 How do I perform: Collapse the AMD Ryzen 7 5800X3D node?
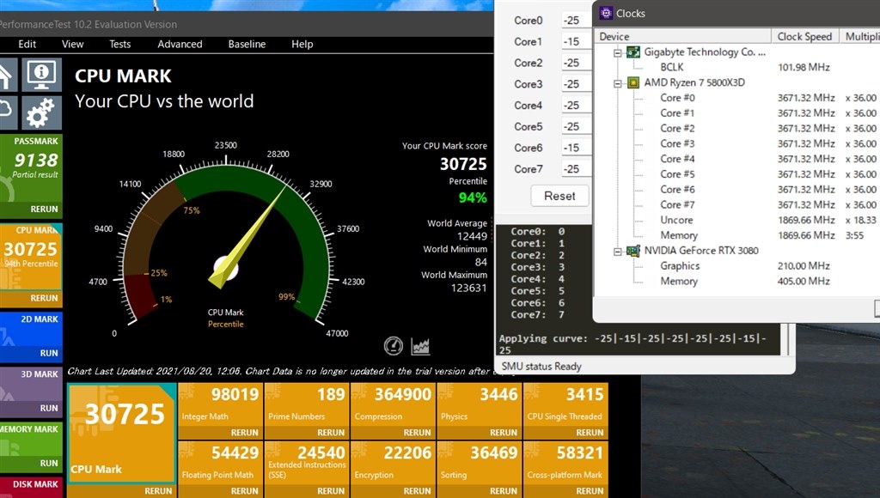click(x=617, y=83)
